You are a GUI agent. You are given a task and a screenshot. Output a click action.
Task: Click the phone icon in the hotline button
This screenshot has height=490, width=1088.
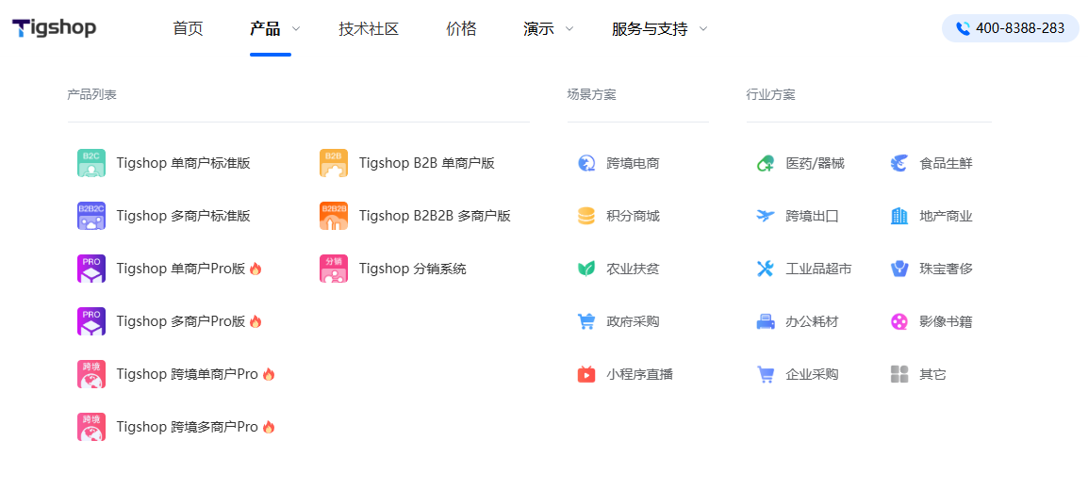(x=964, y=28)
